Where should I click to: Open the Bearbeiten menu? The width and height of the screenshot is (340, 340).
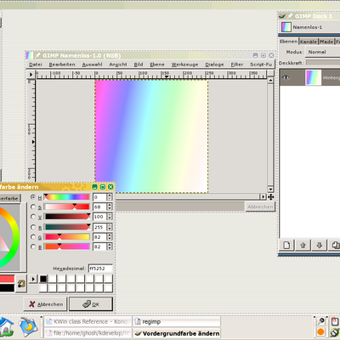62,65
